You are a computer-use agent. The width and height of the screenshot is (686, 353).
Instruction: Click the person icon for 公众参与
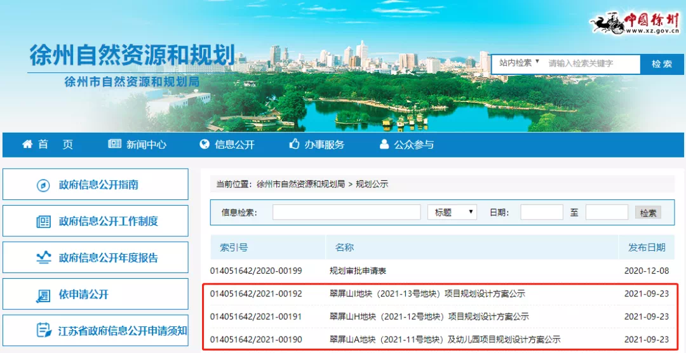pyautogui.click(x=384, y=144)
